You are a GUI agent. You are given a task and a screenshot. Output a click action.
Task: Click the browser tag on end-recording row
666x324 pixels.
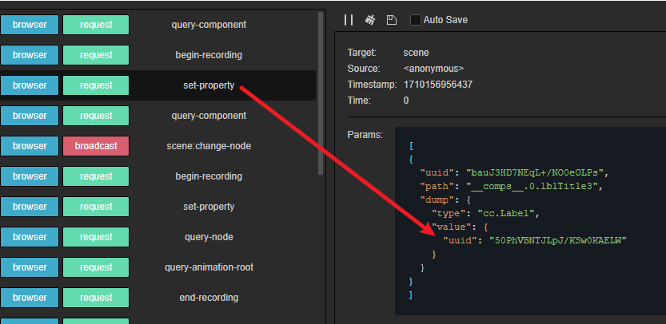(30, 298)
